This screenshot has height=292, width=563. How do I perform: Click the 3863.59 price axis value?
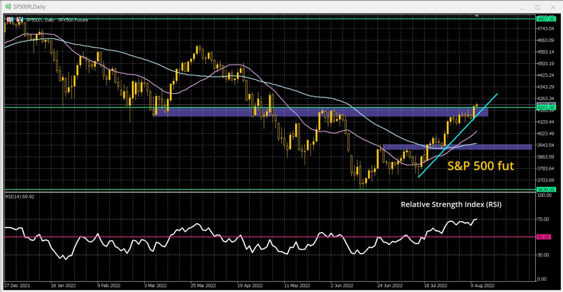point(545,157)
